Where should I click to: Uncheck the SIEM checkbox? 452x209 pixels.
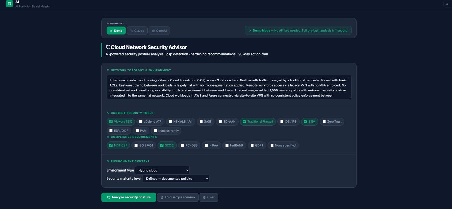[305, 122]
